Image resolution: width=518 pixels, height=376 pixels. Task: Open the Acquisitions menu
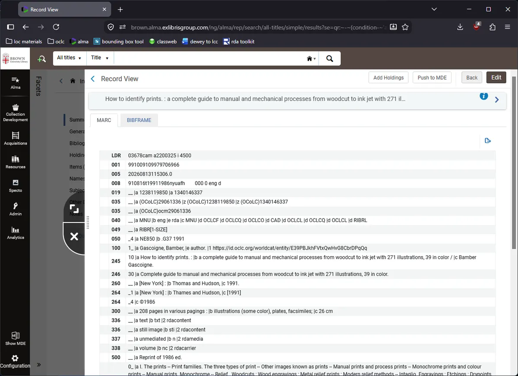pos(16,138)
